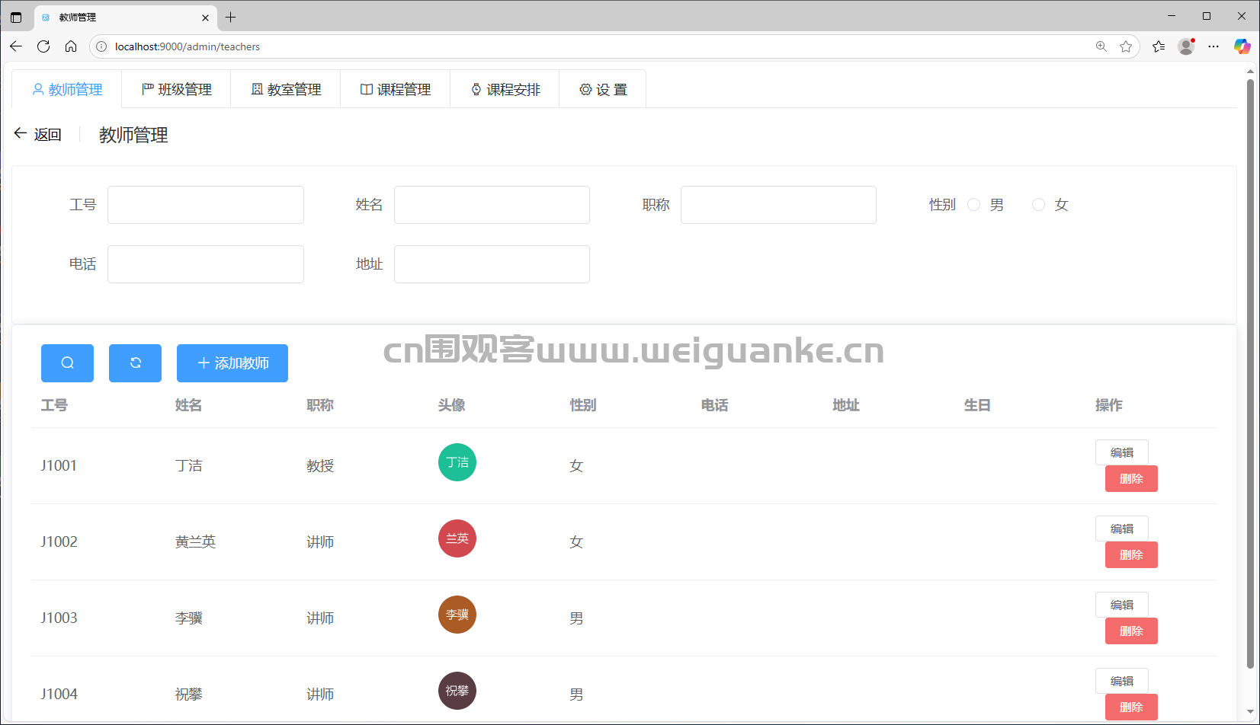This screenshot has width=1260, height=725.
Task: Open the 教室管理 tab
Action: pyautogui.click(x=286, y=89)
